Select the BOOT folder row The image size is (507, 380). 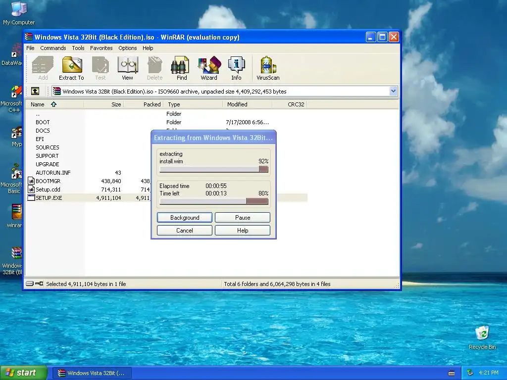167,122
